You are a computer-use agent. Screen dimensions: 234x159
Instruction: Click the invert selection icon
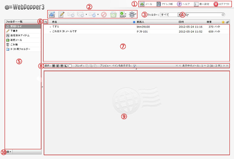(x=66, y=66)
